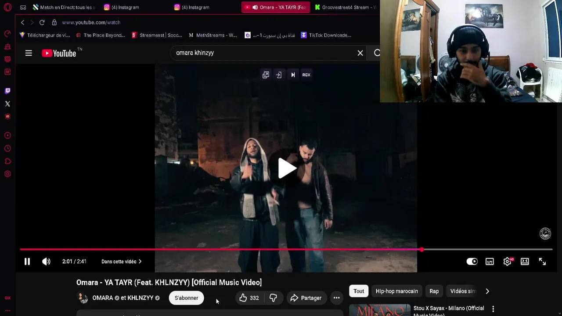The image size is (562, 316).
Task: Pop out video with detach icon
Action: [x=266, y=75]
